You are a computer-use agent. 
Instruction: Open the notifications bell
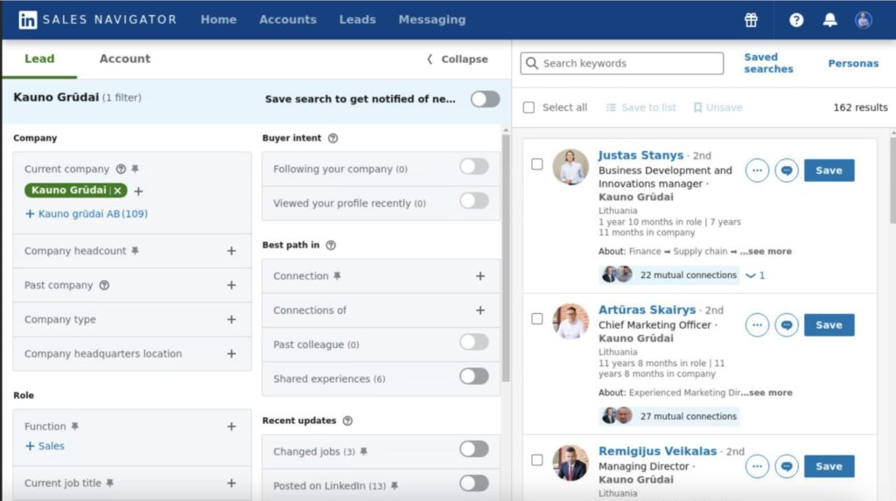tap(829, 20)
